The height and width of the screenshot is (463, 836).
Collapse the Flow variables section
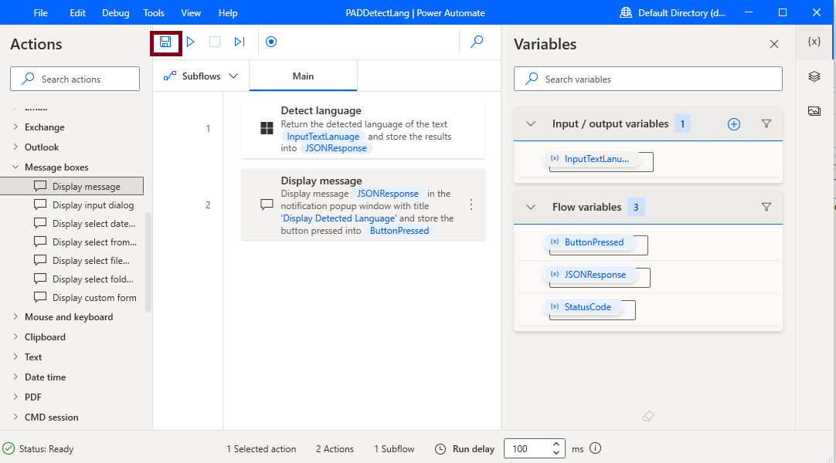(x=530, y=207)
